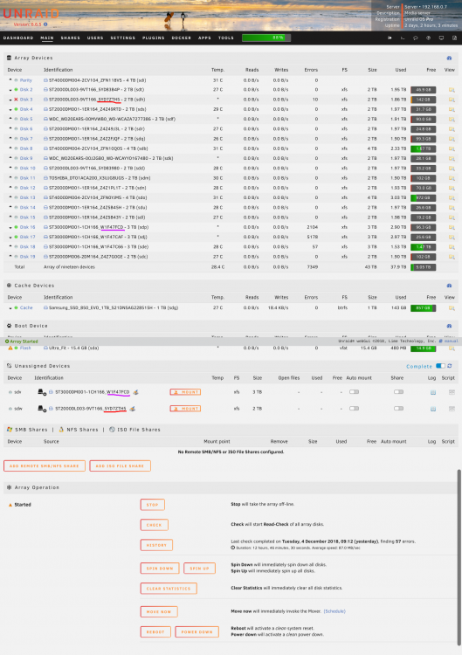Click green status ball of Disk 2

pos(17,90)
